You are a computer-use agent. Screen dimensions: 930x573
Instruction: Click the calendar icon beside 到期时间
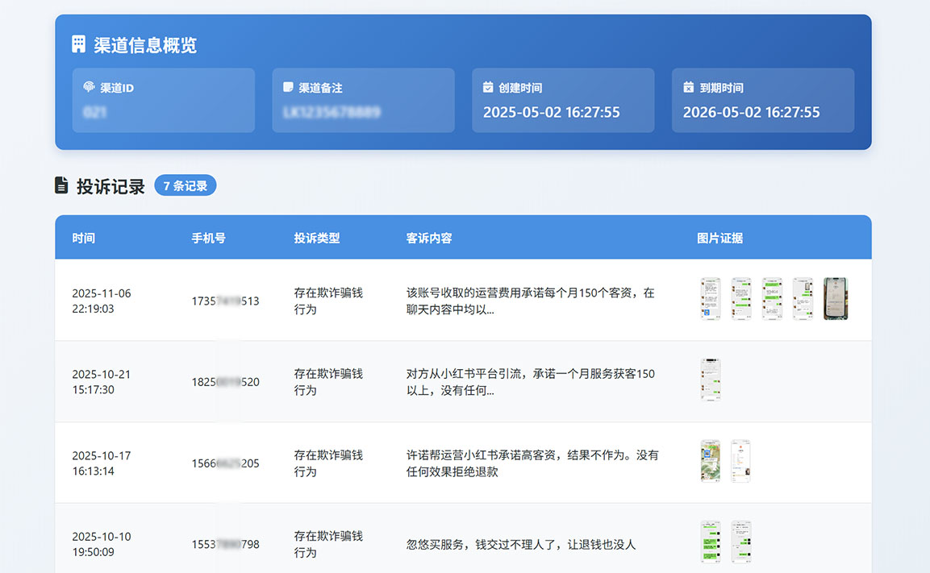coord(688,87)
